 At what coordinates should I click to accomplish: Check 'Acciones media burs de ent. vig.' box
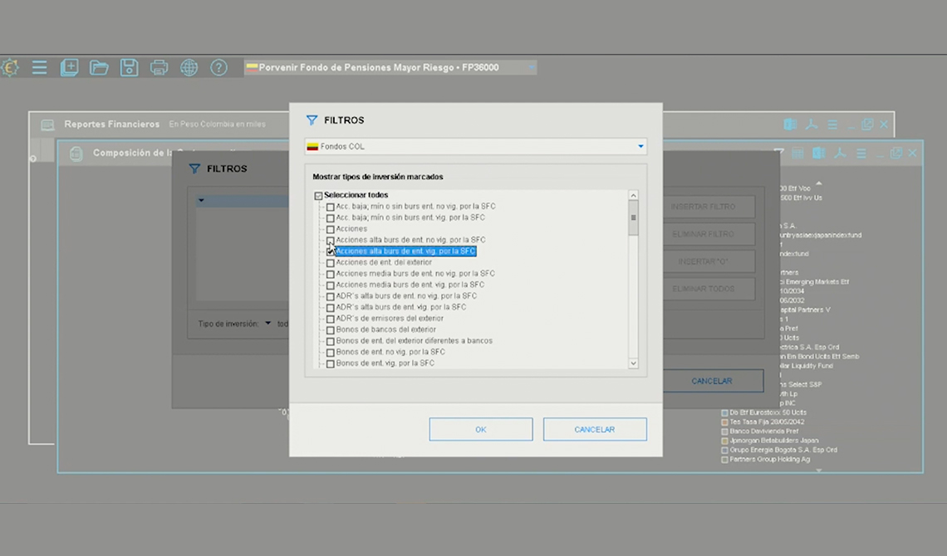coord(331,285)
